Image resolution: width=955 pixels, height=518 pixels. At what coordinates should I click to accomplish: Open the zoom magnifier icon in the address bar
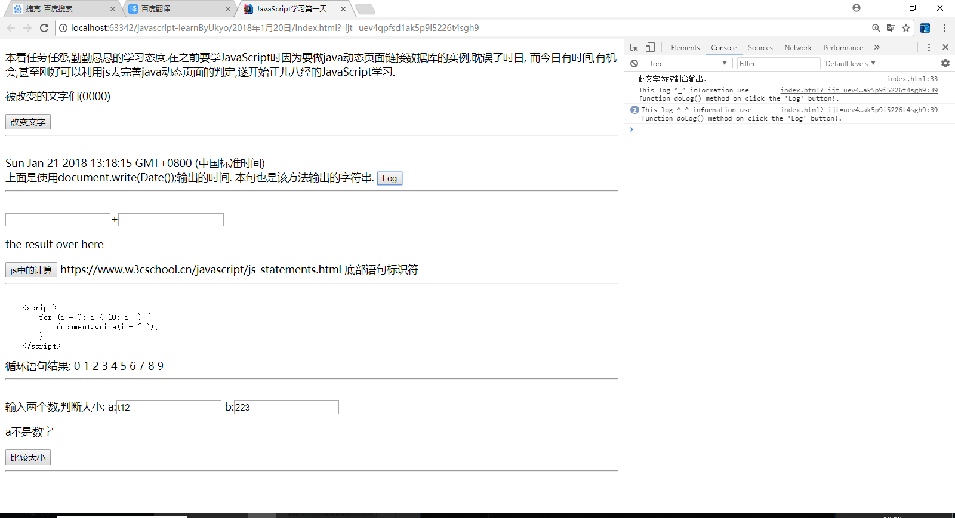[876, 28]
